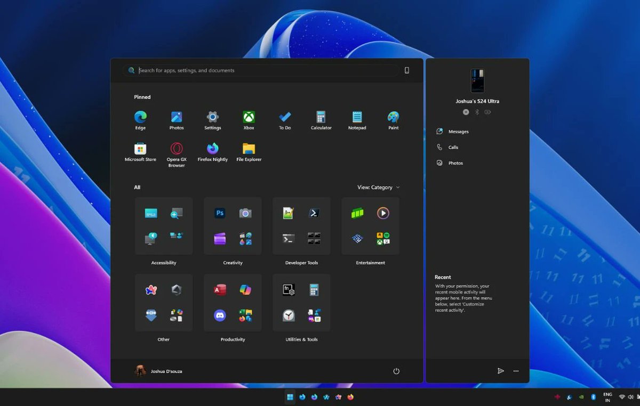640x406 pixels.
Task: Open Photoshop in the Creativity group
Action: [x=220, y=213]
